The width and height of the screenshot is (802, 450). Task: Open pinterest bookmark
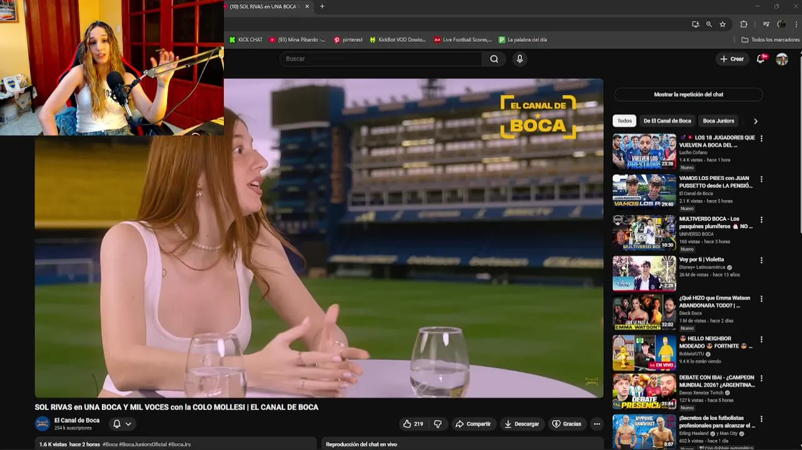click(348, 39)
